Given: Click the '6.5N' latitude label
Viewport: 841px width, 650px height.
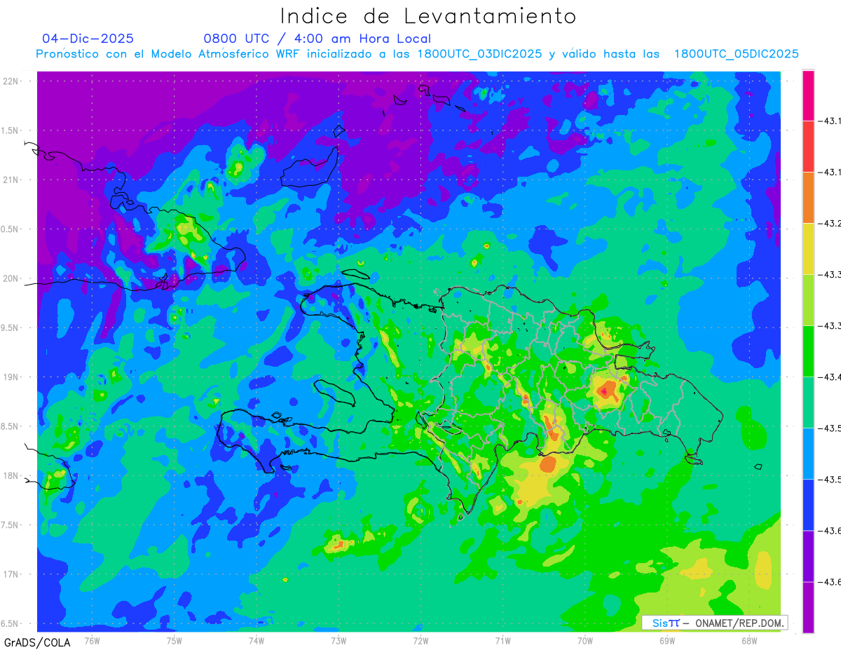Looking at the screenshot, I should click(x=11, y=623).
